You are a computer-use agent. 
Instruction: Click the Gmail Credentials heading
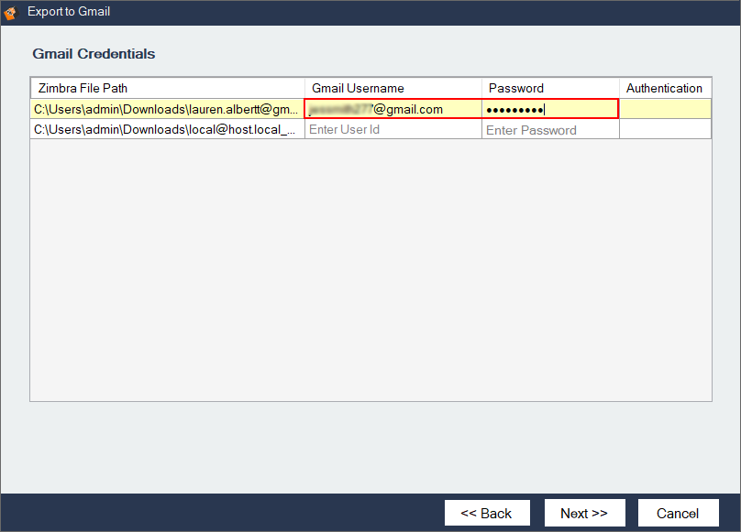pos(94,54)
